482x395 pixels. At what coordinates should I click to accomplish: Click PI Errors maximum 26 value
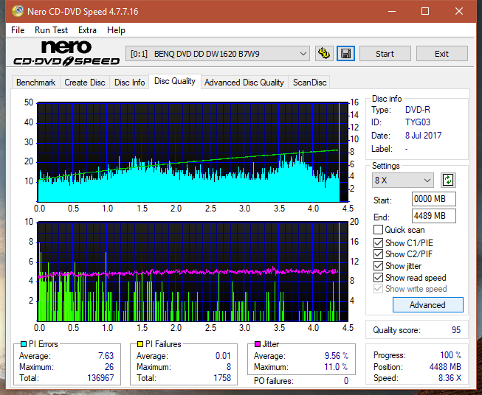tap(109, 367)
